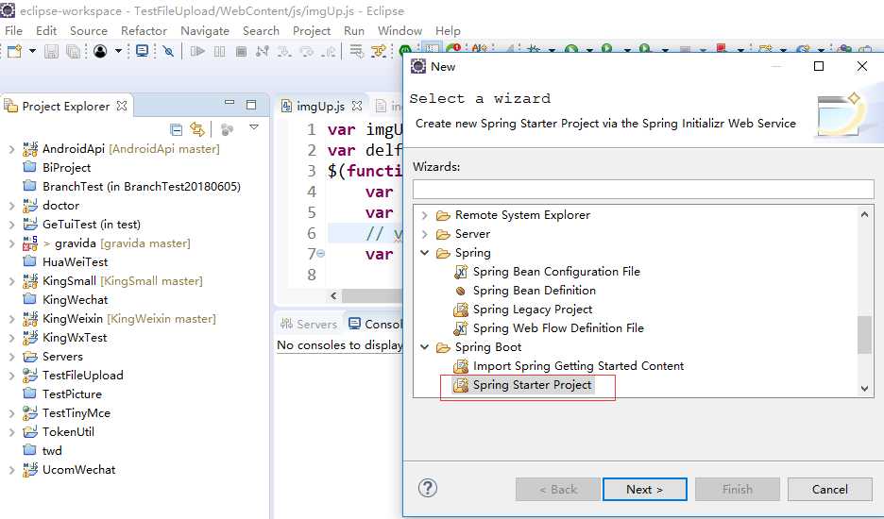Click the black round user icon in toolbar

coord(100,51)
